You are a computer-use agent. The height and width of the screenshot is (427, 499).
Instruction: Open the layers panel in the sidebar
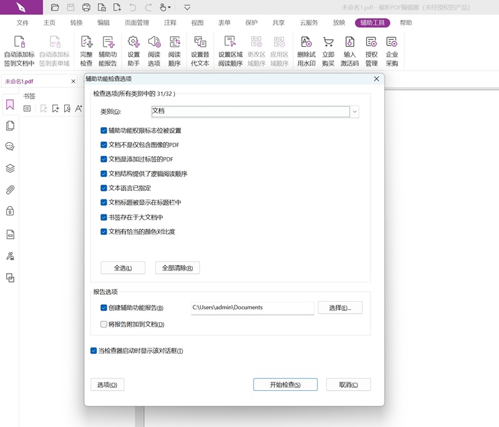click(x=9, y=168)
